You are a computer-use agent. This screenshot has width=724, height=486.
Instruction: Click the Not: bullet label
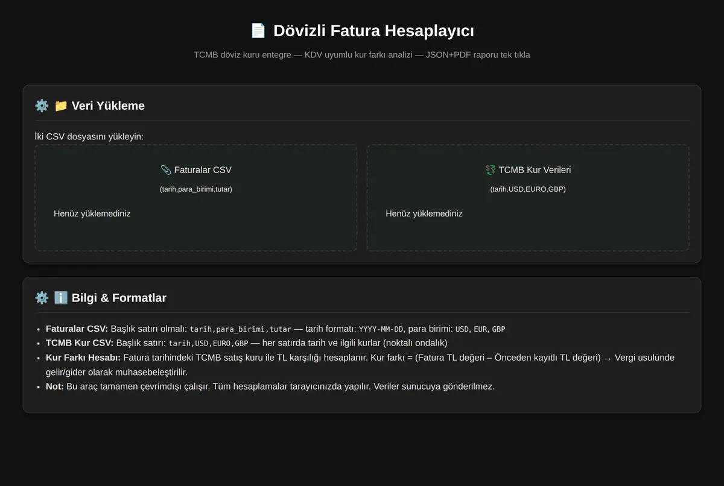pos(55,387)
